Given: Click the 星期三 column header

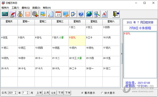Looking at the screenshot, I should (60, 22).
